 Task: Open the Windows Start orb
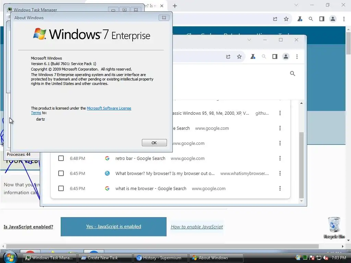point(10,258)
